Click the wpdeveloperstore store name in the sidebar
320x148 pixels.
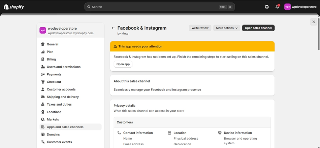click(x=62, y=29)
